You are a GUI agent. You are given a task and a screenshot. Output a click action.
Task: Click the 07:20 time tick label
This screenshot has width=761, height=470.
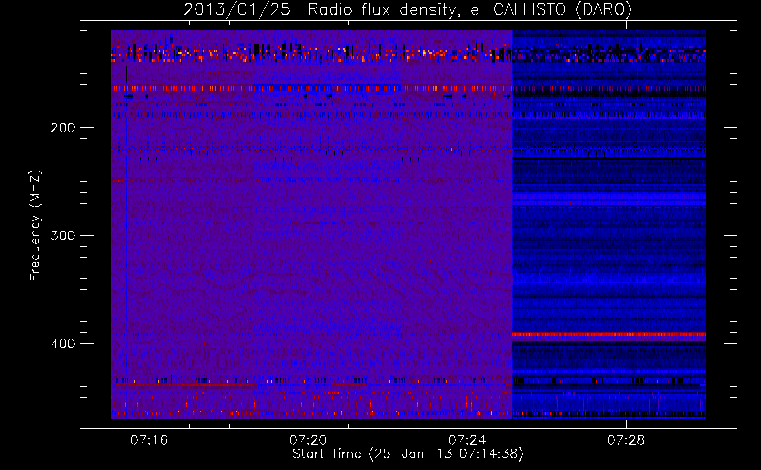click(308, 440)
